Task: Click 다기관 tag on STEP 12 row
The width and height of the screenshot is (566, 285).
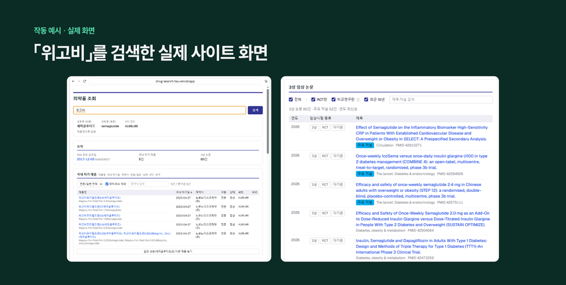Action: (338, 185)
